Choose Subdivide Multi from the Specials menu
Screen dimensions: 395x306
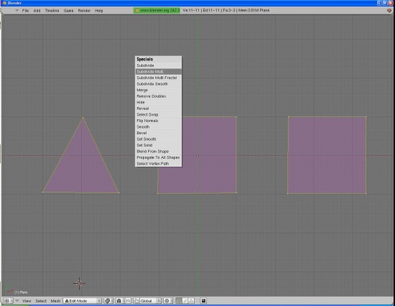[x=158, y=72]
